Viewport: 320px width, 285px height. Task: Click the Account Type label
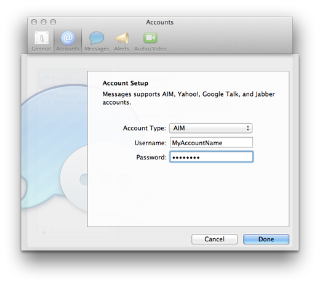coord(145,128)
